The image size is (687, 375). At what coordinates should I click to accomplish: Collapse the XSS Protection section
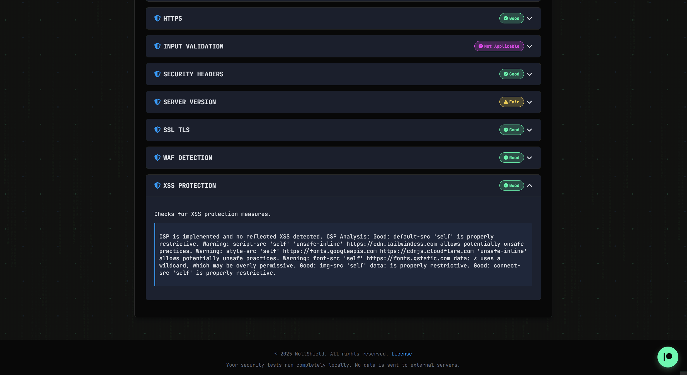529,186
